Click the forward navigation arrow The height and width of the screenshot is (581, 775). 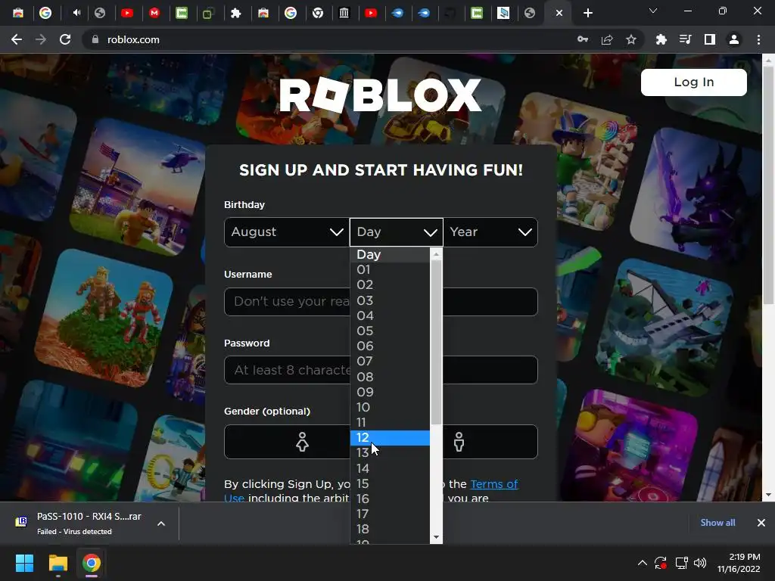coord(41,39)
